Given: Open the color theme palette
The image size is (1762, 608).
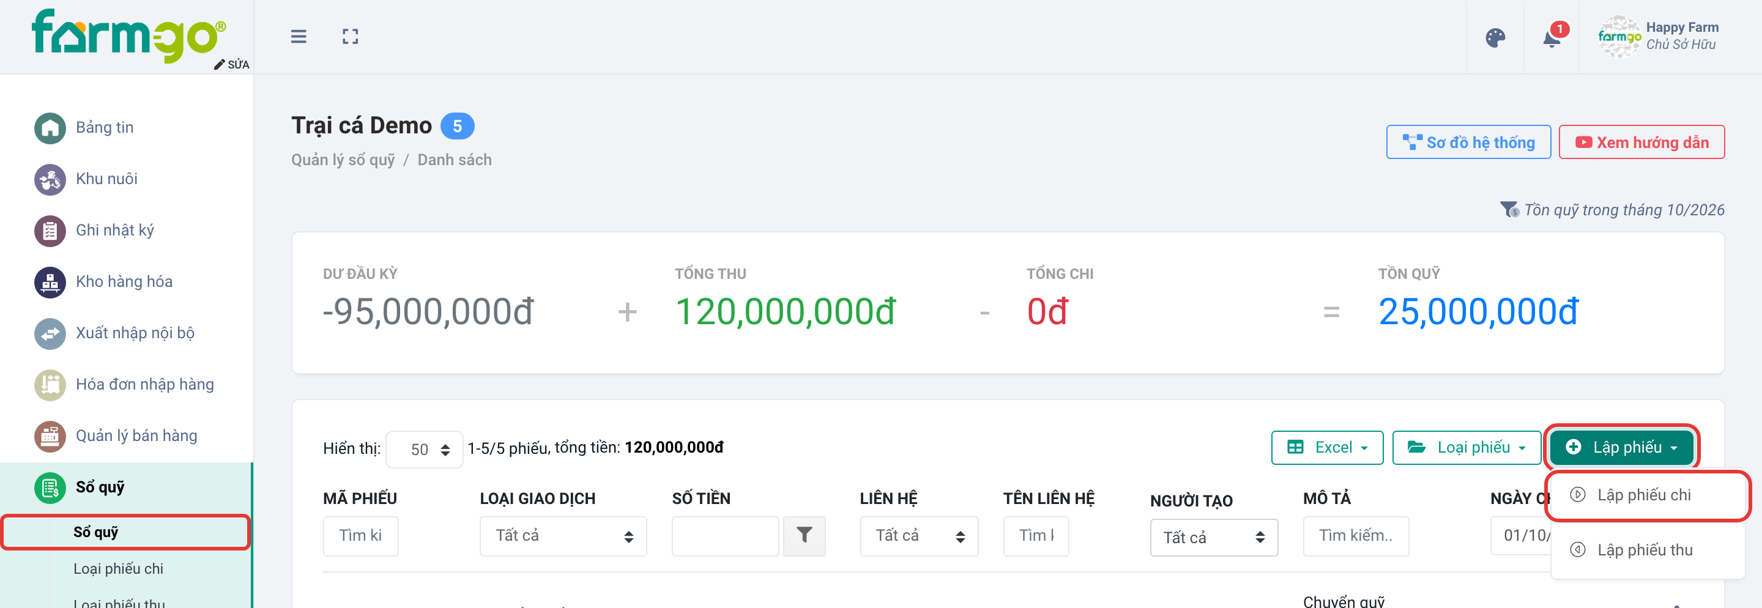Looking at the screenshot, I should pyautogui.click(x=1495, y=37).
